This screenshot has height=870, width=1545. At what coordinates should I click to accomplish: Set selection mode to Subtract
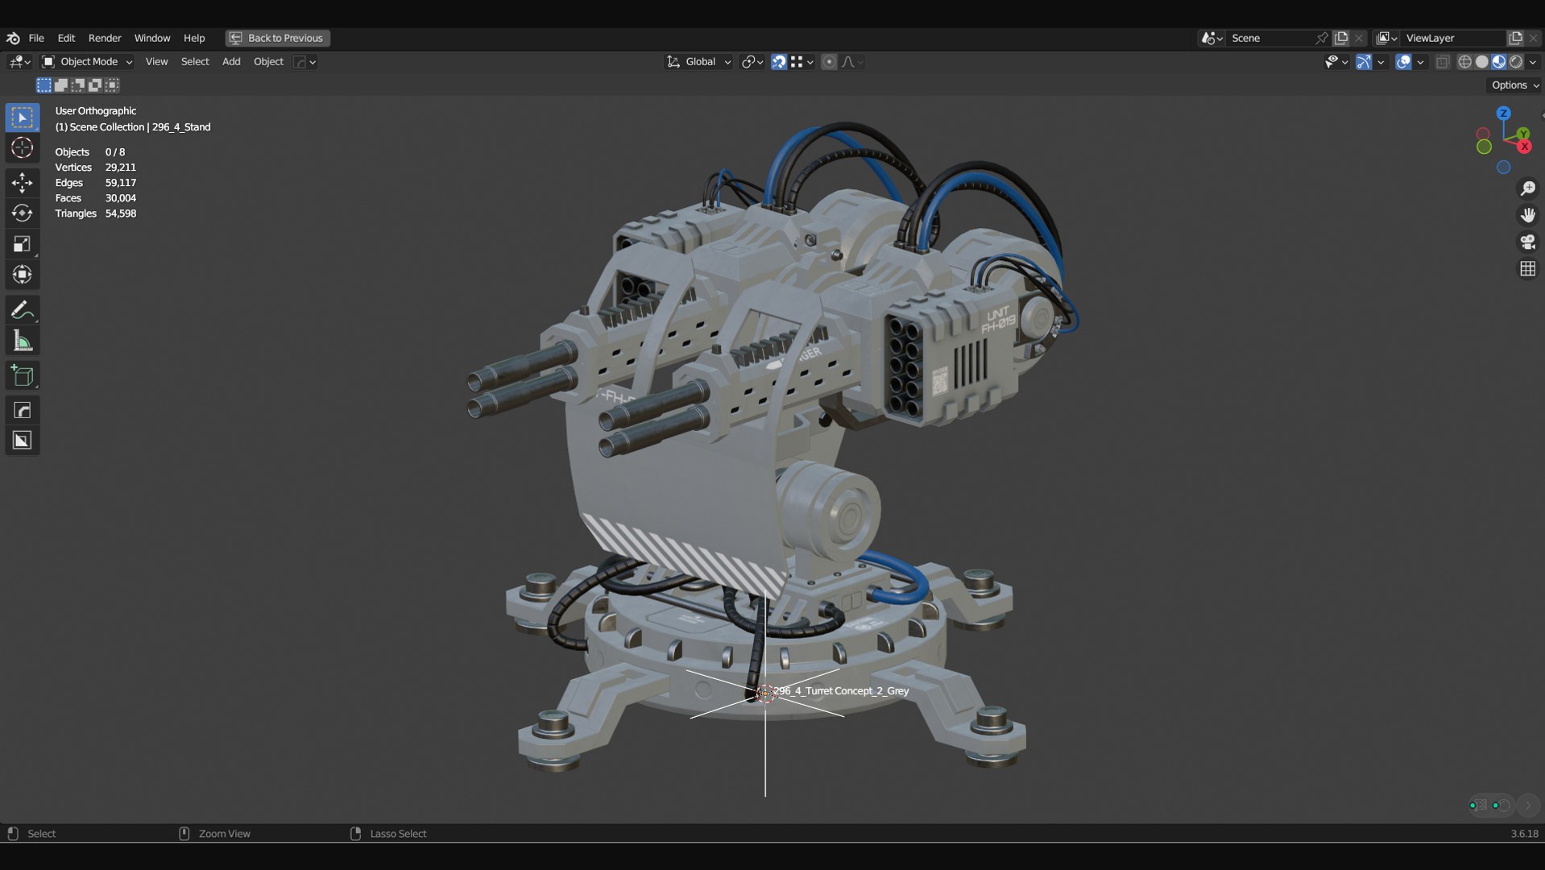[x=78, y=85]
